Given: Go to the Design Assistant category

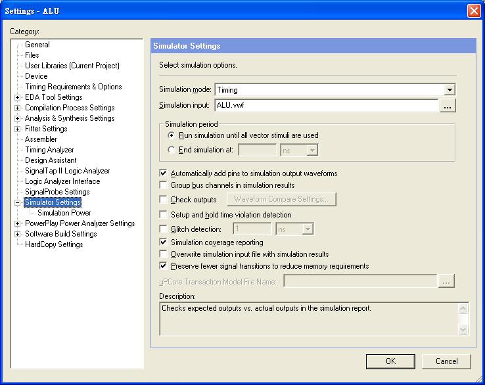Looking at the screenshot, I should (x=51, y=160).
